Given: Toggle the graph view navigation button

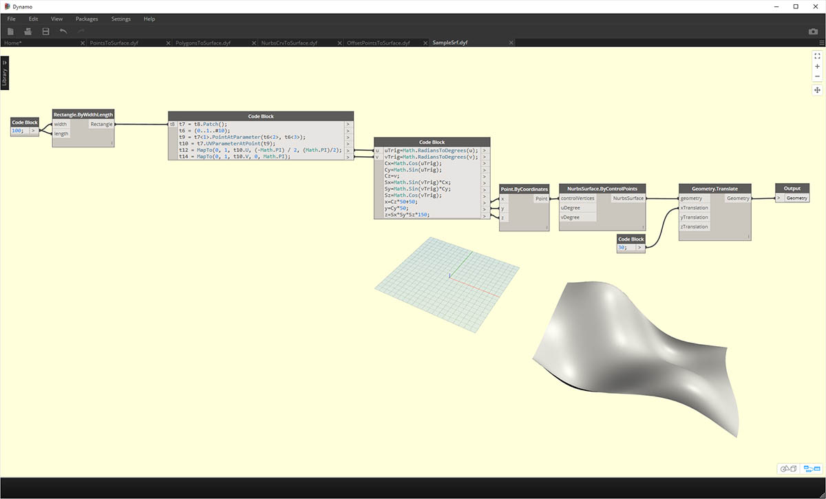Looking at the screenshot, I should point(812,469).
